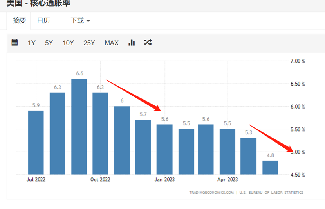Set chart range to 5Y
Screen dimensions: 325x209
tap(49, 43)
